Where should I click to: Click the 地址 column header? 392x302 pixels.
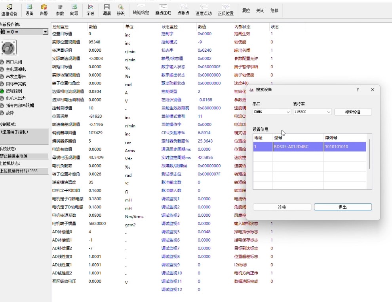pyautogui.click(x=263, y=138)
